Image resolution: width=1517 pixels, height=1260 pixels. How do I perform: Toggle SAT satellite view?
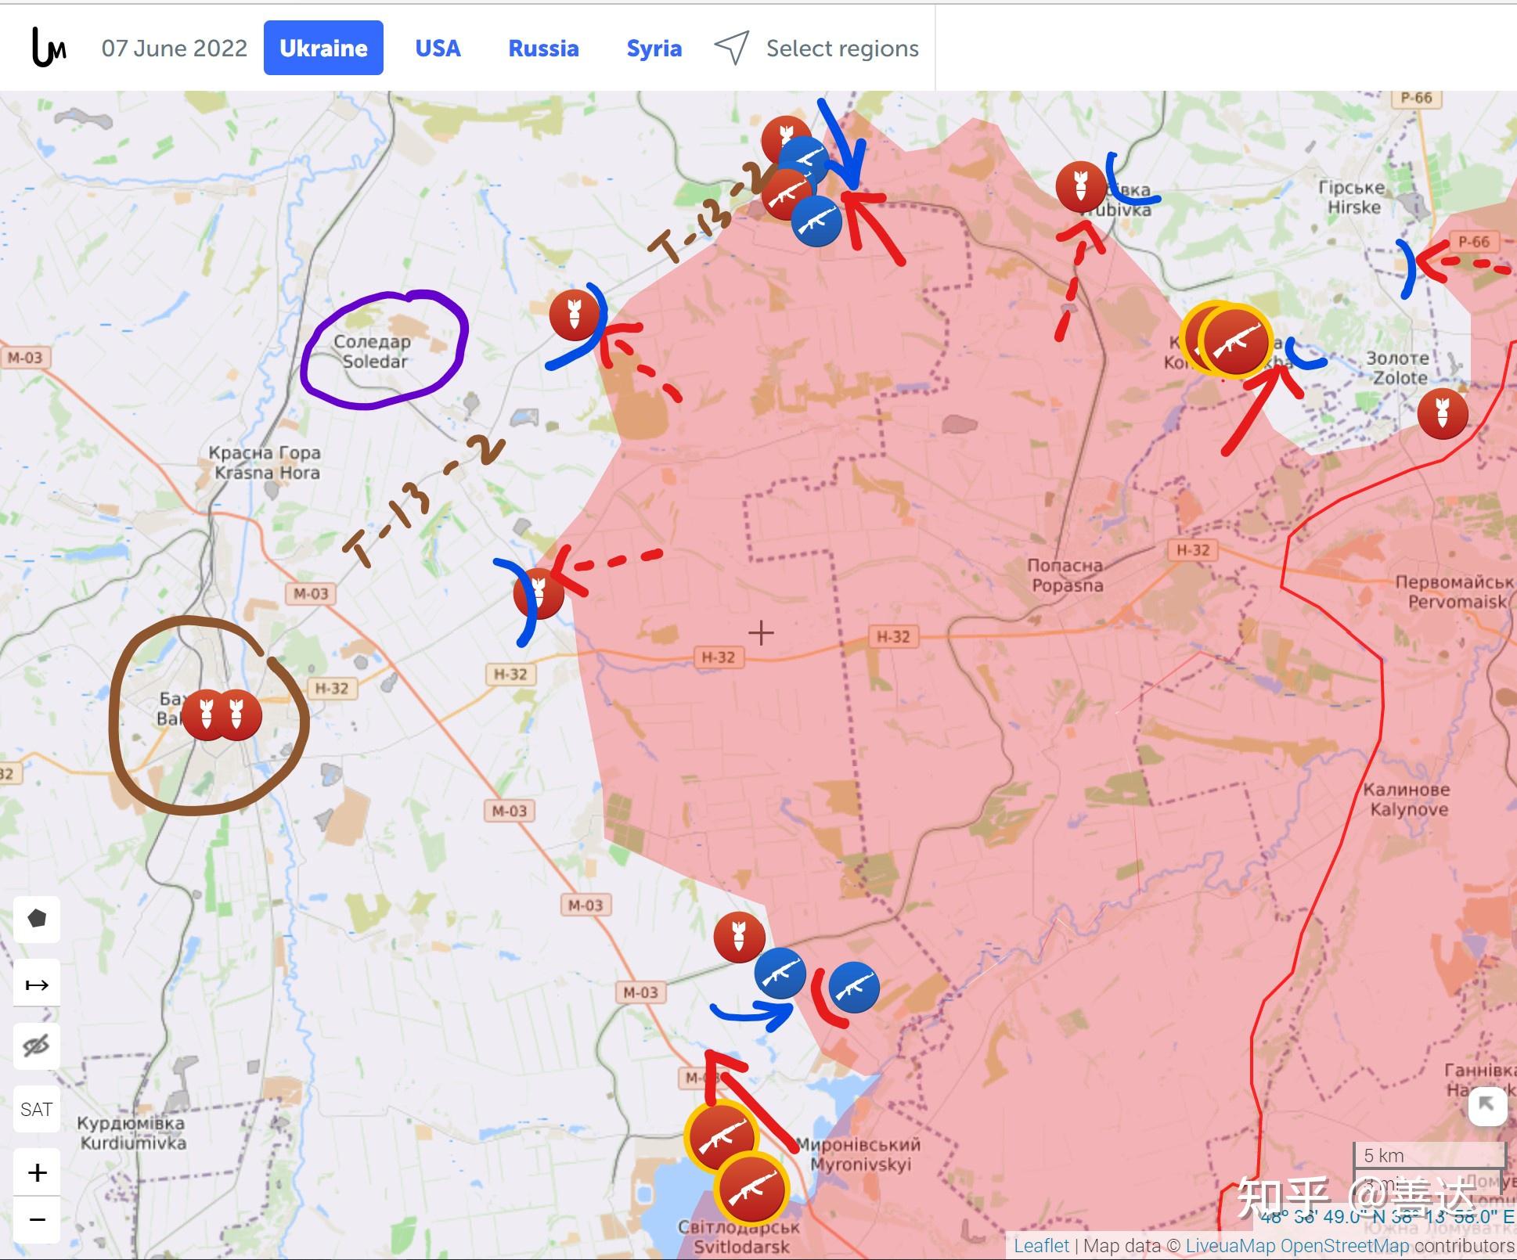point(37,1109)
